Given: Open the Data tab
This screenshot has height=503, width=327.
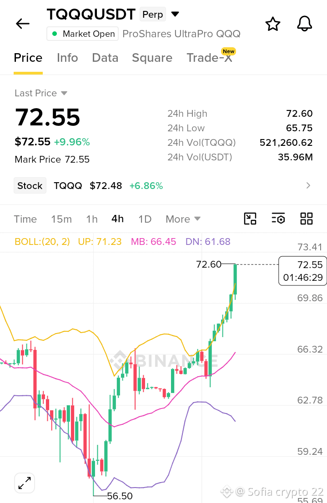Looking at the screenshot, I should pyautogui.click(x=105, y=58).
